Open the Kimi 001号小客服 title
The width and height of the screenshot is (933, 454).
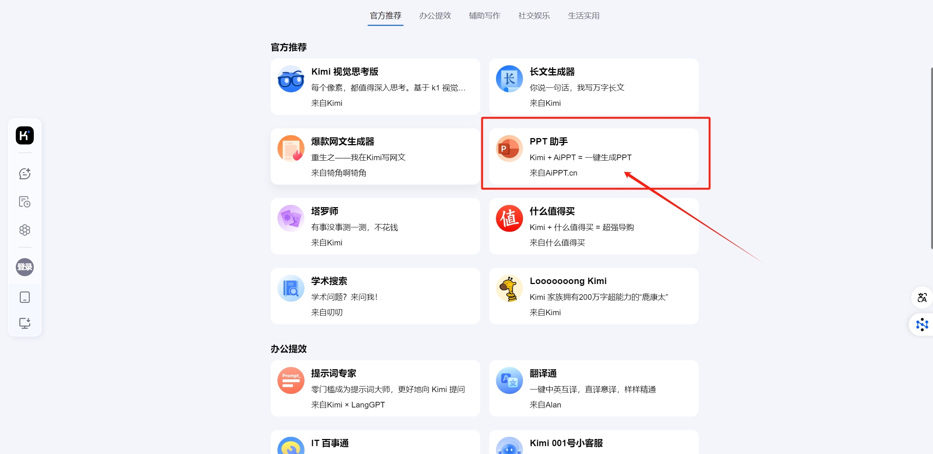coord(566,443)
